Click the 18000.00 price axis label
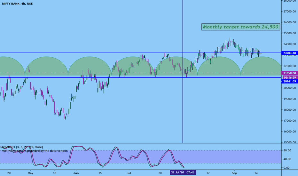This screenshot has width=298, height=176. pos(289,110)
